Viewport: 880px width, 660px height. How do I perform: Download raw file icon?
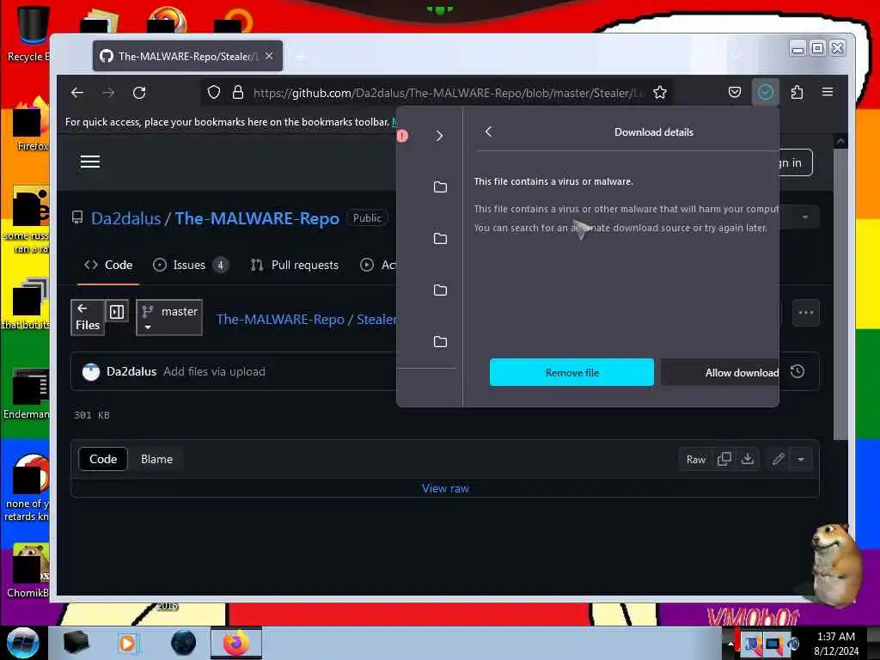tap(748, 460)
